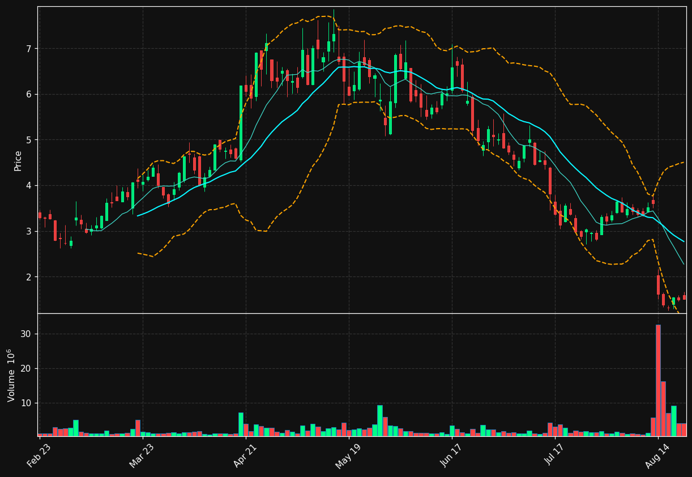Click the volume axis value 10

[25, 403]
